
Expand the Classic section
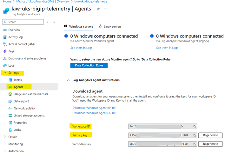[x=5, y=137]
